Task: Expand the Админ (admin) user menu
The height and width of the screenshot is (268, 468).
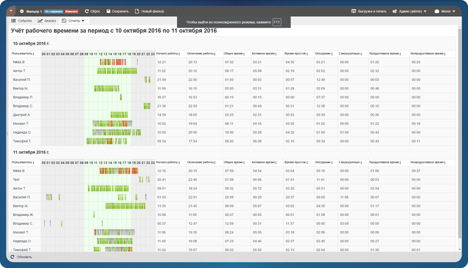Action: (409, 11)
